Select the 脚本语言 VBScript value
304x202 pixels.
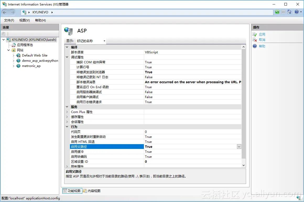(193, 52)
